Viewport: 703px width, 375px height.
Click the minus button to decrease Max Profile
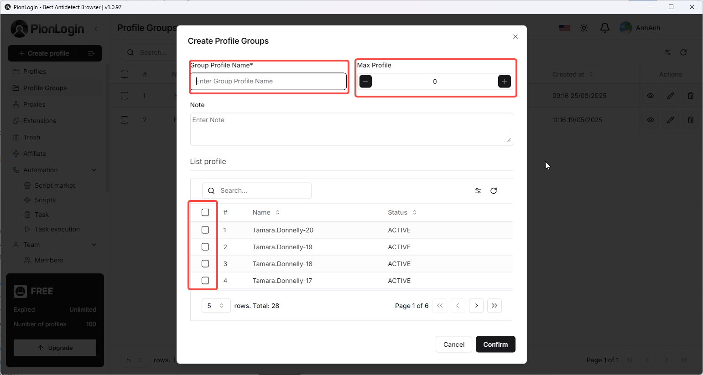pos(365,82)
